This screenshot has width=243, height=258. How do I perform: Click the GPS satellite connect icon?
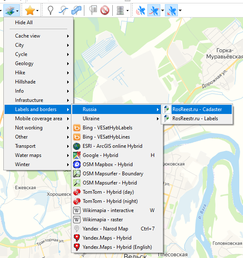pyautogui.click(x=141, y=10)
